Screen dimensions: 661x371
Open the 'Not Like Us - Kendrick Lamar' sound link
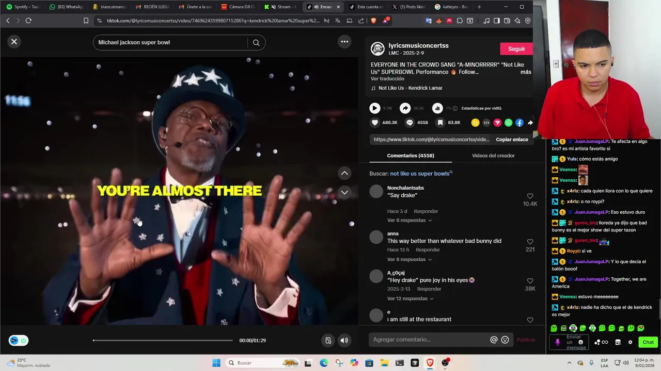pos(411,88)
